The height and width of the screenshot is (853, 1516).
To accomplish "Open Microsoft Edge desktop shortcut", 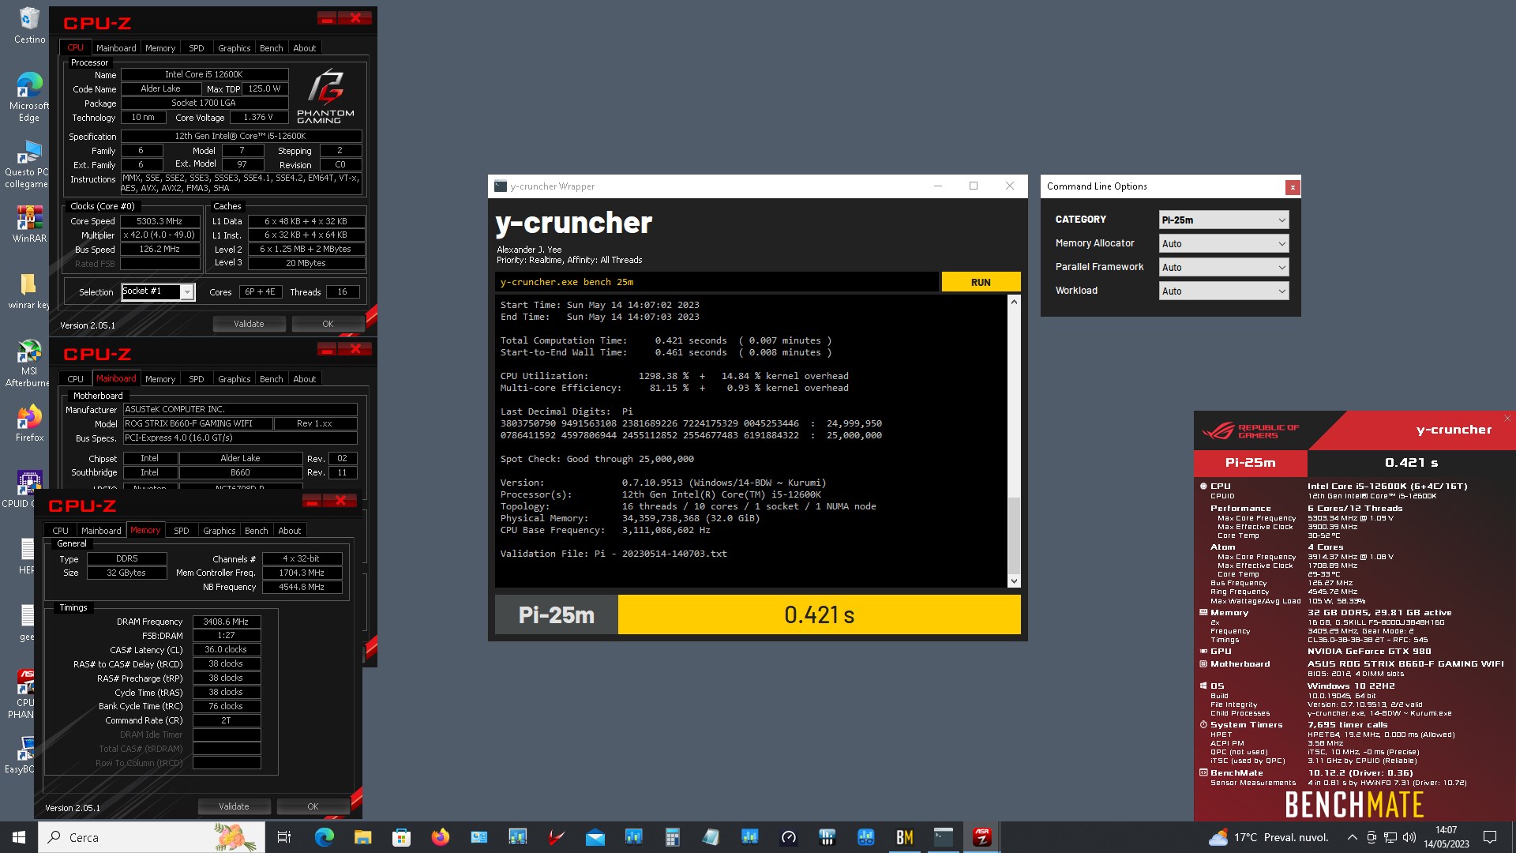I will (x=29, y=96).
